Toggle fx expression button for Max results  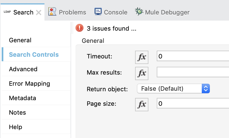coord(142,73)
